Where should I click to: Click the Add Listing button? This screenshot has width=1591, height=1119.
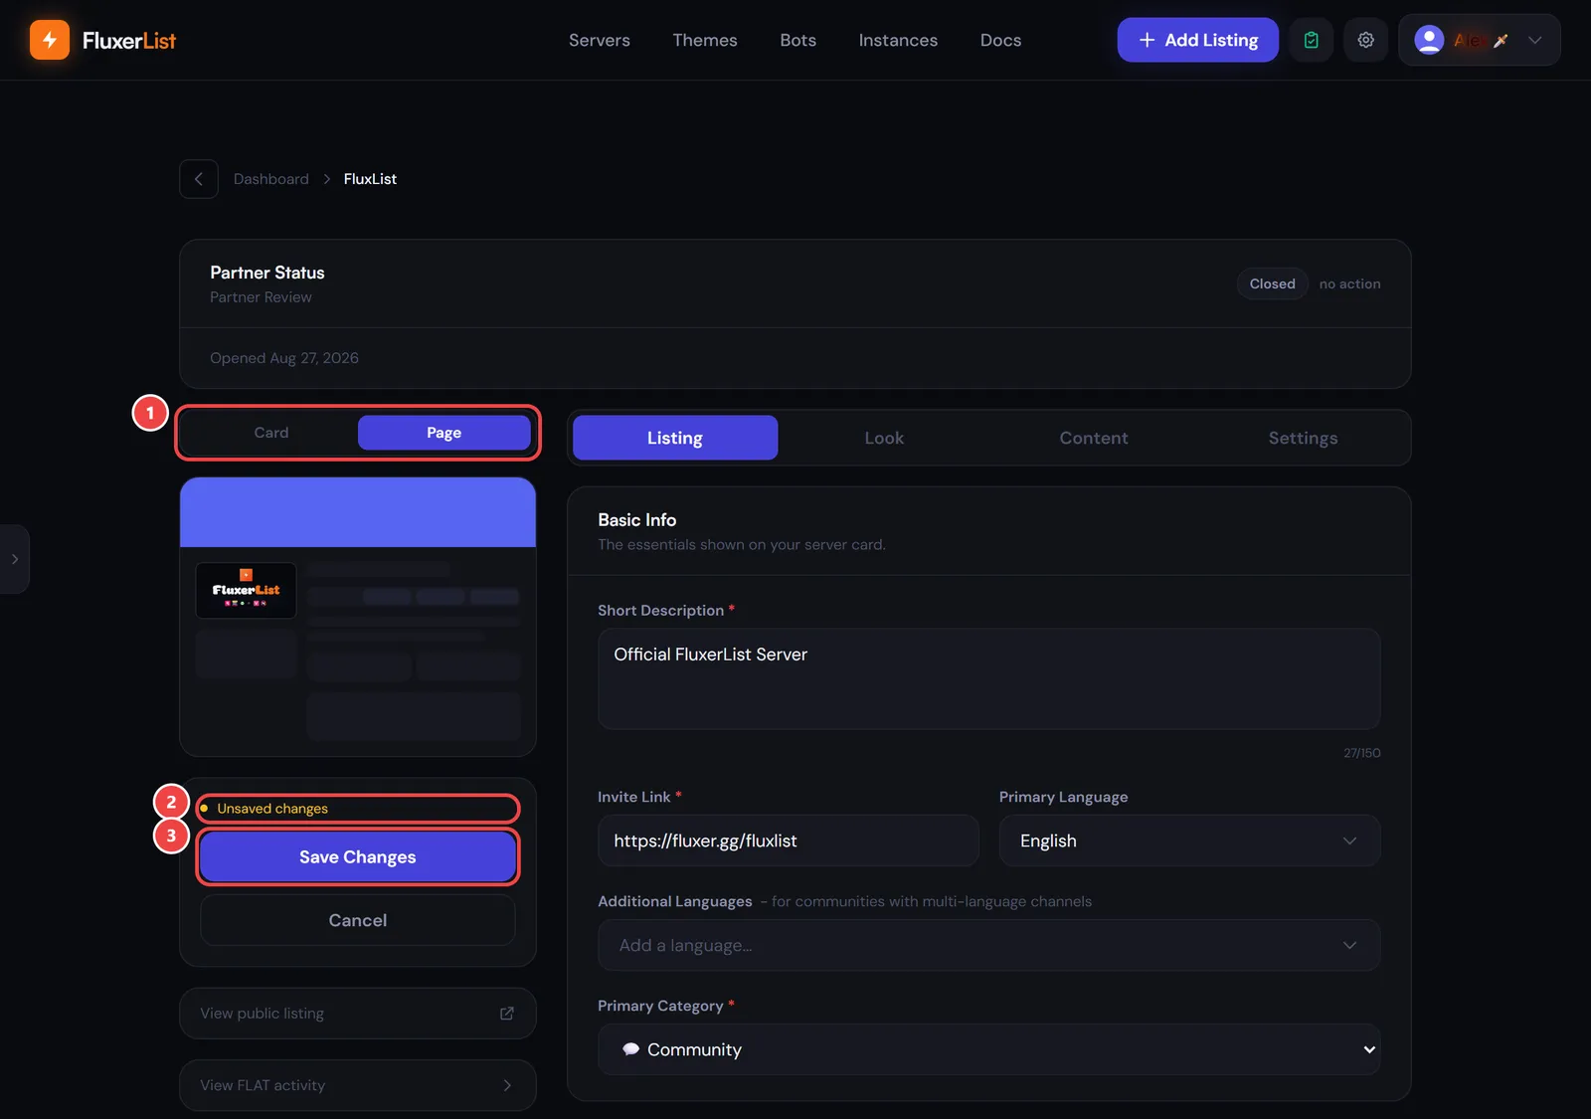point(1197,40)
